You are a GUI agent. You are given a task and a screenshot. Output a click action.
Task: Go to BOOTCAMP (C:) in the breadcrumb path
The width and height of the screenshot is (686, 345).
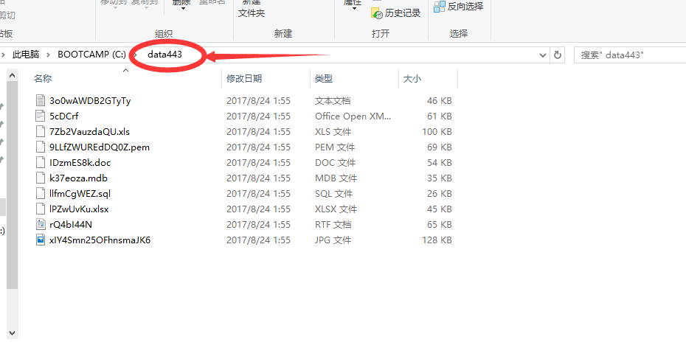click(x=92, y=55)
